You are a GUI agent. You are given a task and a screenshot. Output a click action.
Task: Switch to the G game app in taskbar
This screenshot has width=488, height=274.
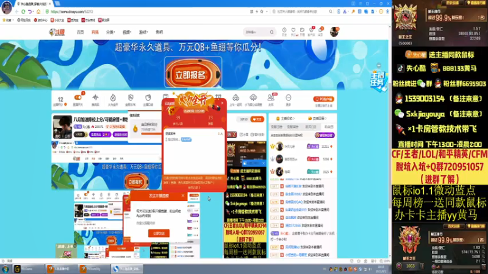pyautogui.click(x=28, y=269)
